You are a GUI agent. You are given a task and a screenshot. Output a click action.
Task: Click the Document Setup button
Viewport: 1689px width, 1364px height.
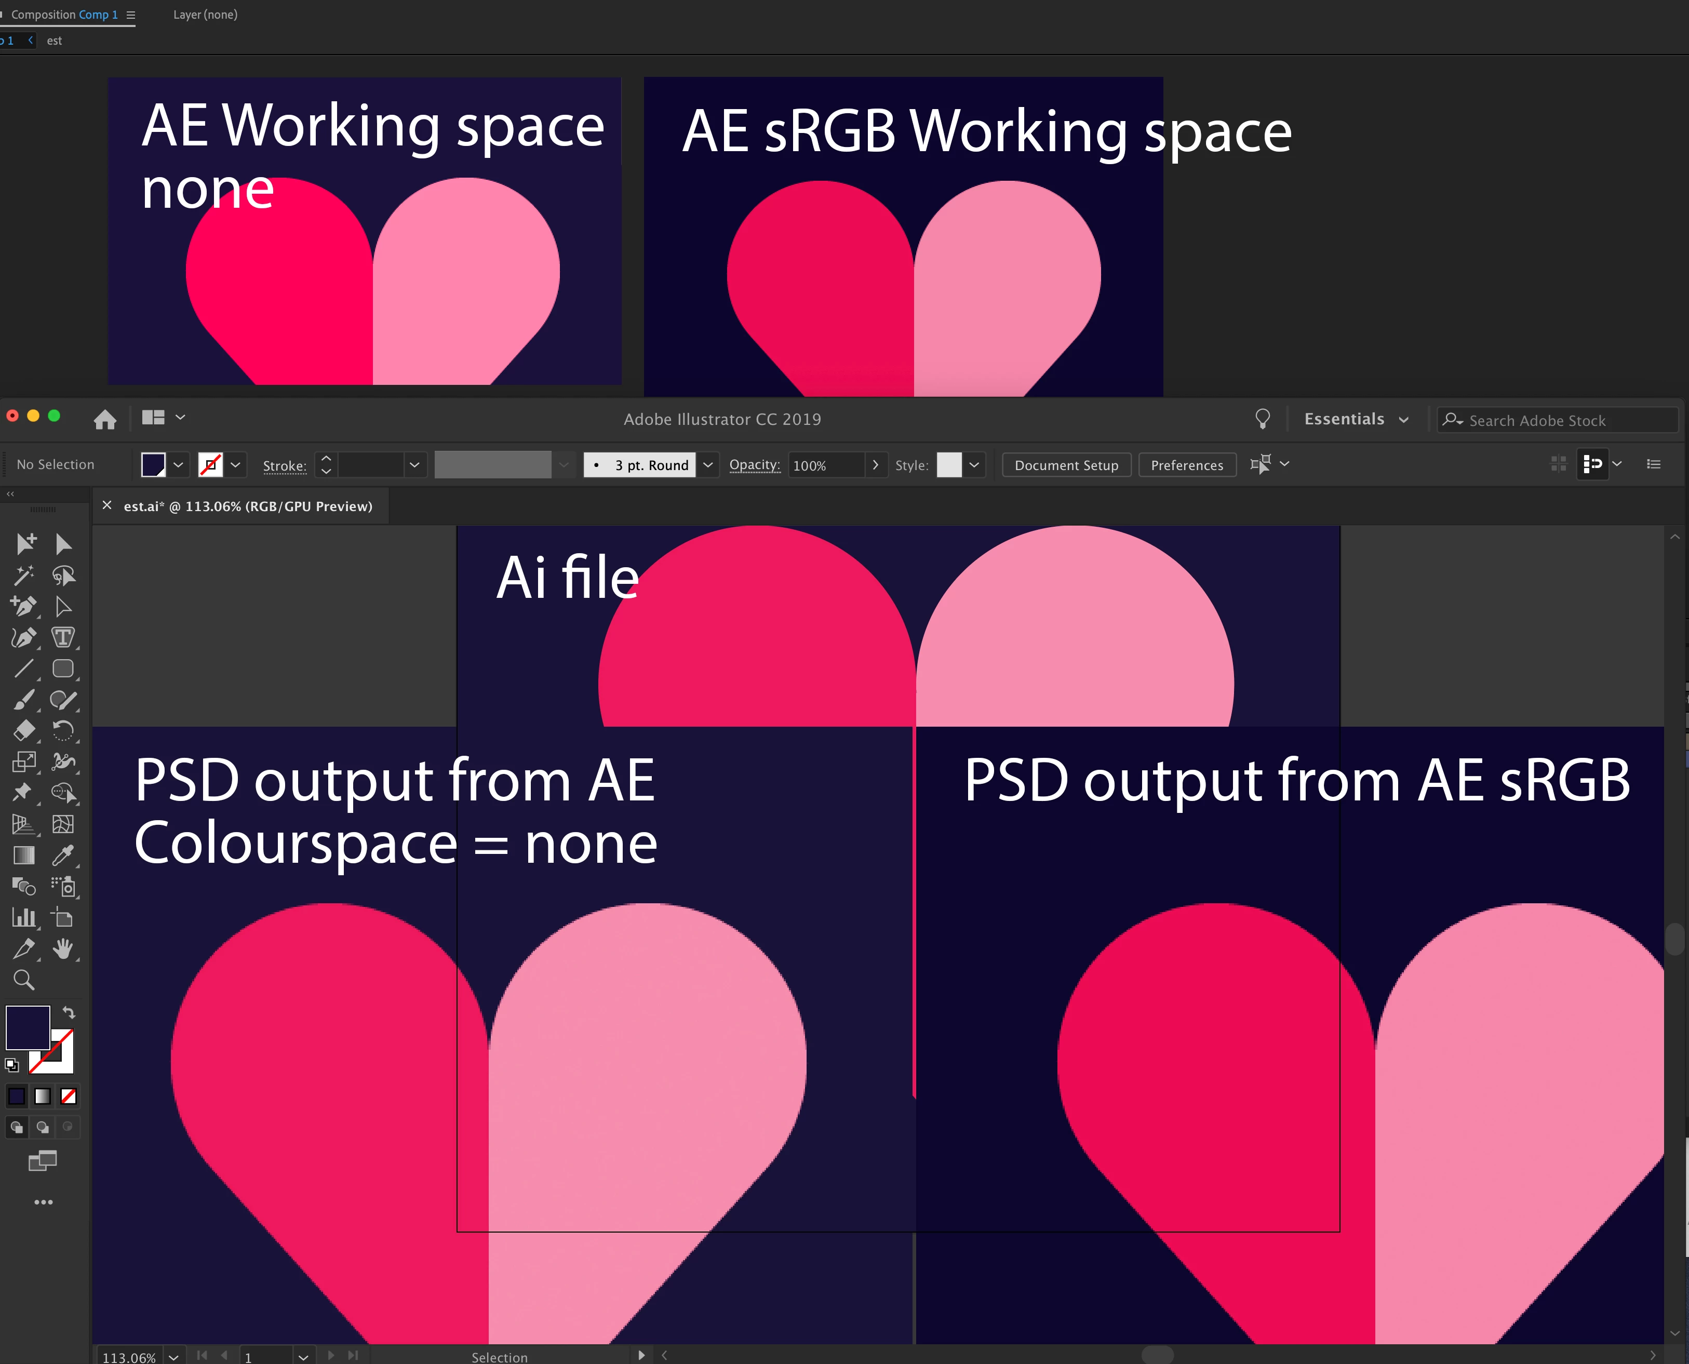tap(1066, 465)
